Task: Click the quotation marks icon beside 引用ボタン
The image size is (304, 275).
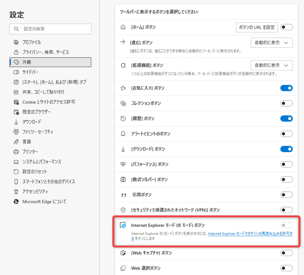Action: (x=124, y=195)
